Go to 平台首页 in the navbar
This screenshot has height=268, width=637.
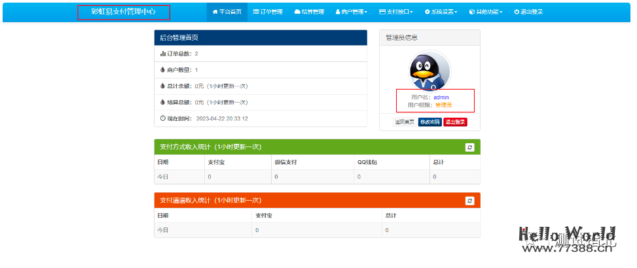227,12
